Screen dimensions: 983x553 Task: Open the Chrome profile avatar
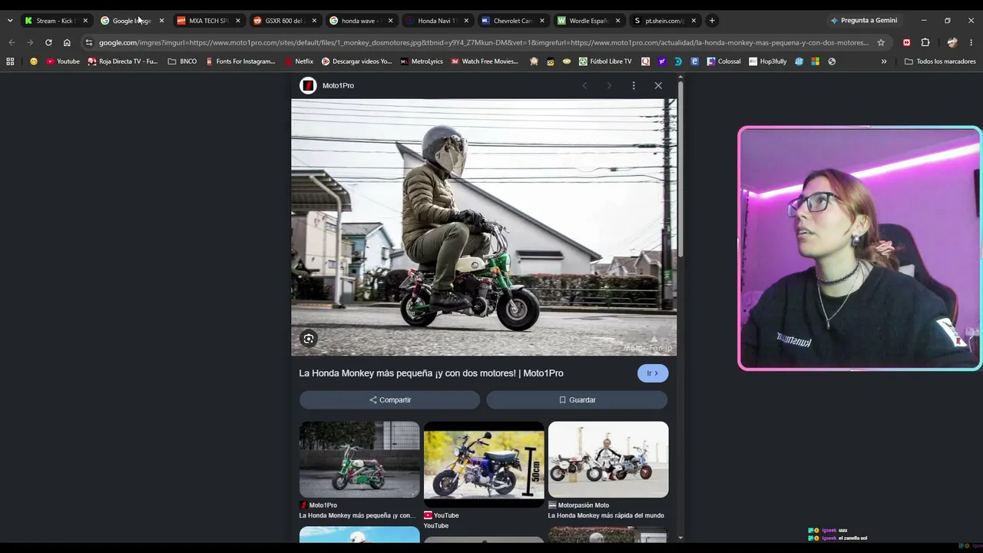[952, 42]
